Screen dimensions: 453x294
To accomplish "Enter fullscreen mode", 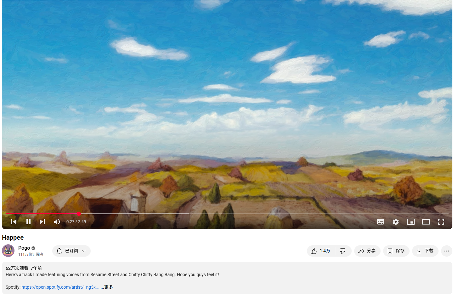I will point(441,222).
